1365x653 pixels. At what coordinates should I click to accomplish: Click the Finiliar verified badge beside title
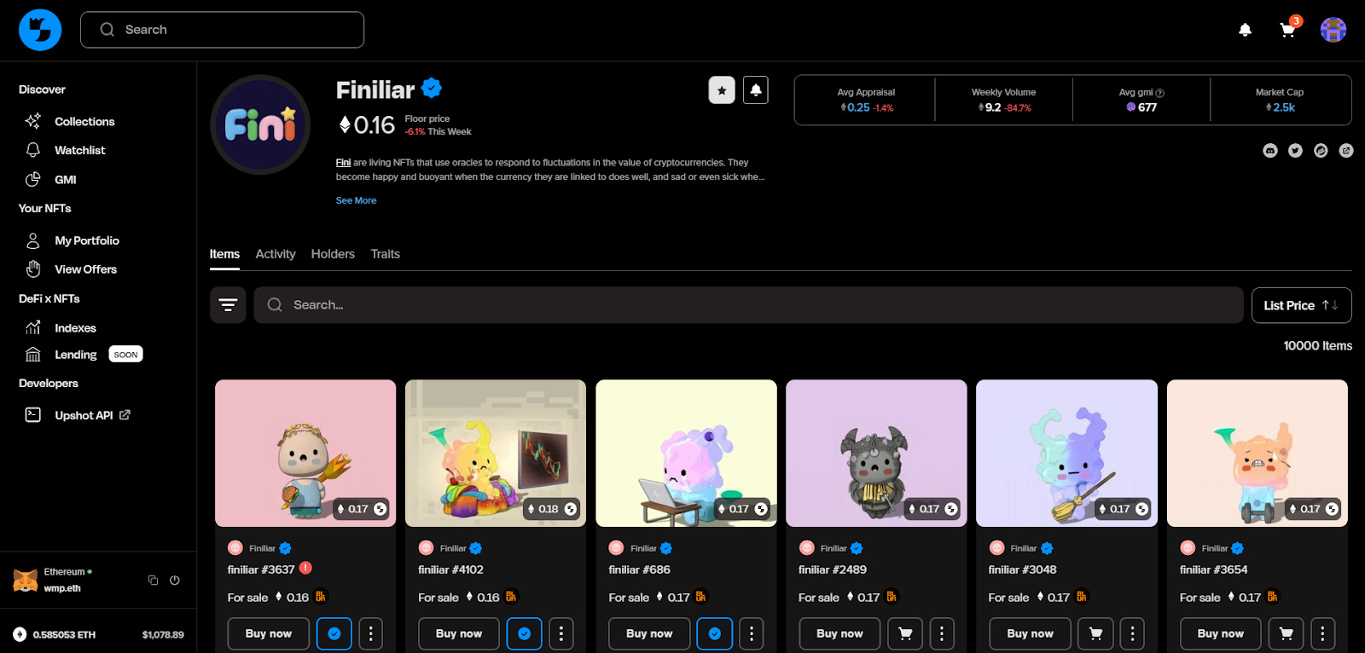(x=432, y=88)
